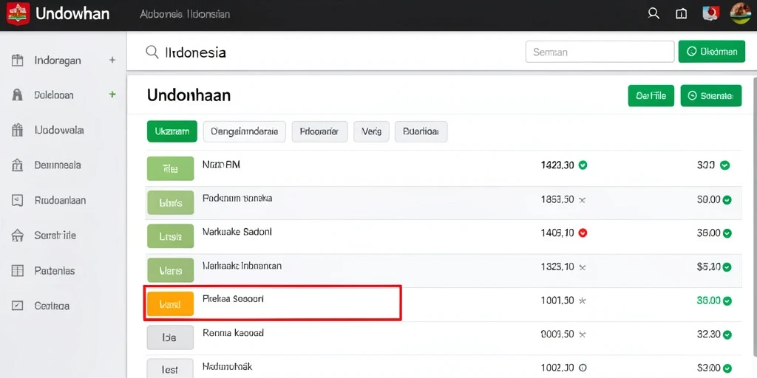Viewport: 757px width, 378px height.
Task: Click the green Sdemate button
Action: click(x=710, y=96)
